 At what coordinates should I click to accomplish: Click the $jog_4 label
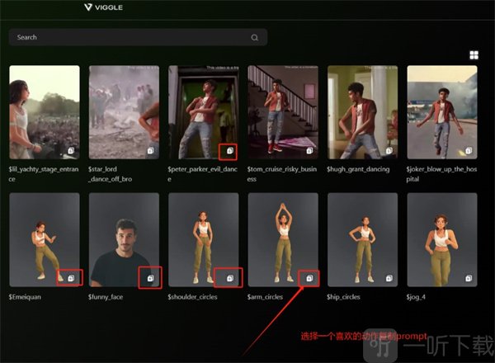[416, 297]
